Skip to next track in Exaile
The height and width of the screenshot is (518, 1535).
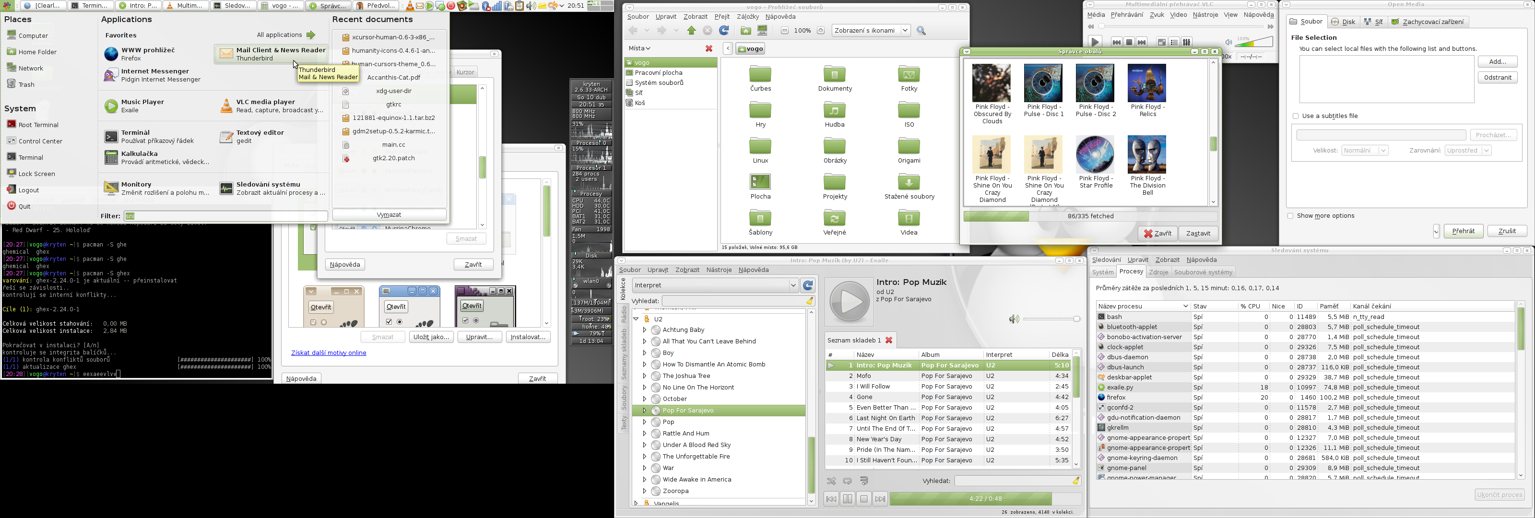(880, 499)
